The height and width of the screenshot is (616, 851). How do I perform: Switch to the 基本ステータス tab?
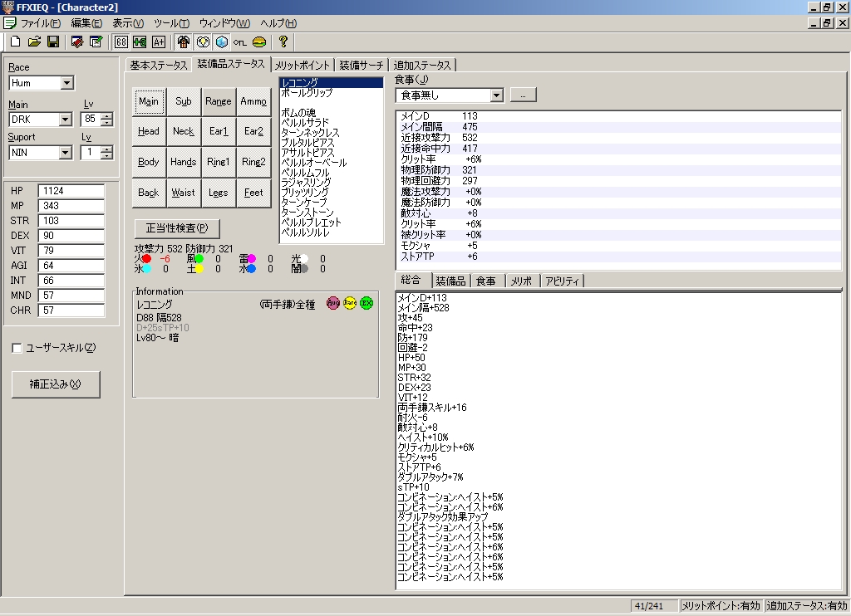point(159,66)
